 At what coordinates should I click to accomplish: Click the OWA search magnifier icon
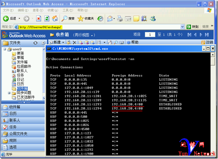[x=116, y=42]
